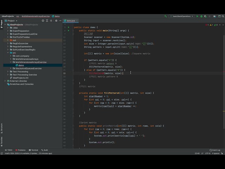The width and height of the screenshot is (225, 169).
Task: Select Text Processing Exercise folder
Action: (x=25, y=75)
